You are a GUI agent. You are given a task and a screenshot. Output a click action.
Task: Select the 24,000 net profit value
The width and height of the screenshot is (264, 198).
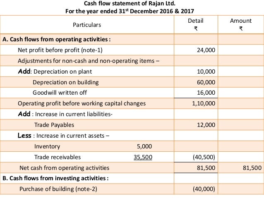(x=206, y=51)
